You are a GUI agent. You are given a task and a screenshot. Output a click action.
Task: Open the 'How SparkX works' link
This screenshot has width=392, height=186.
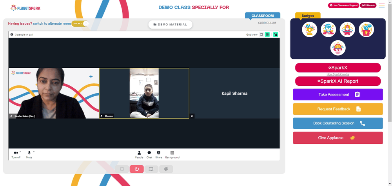tap(338, 74)
